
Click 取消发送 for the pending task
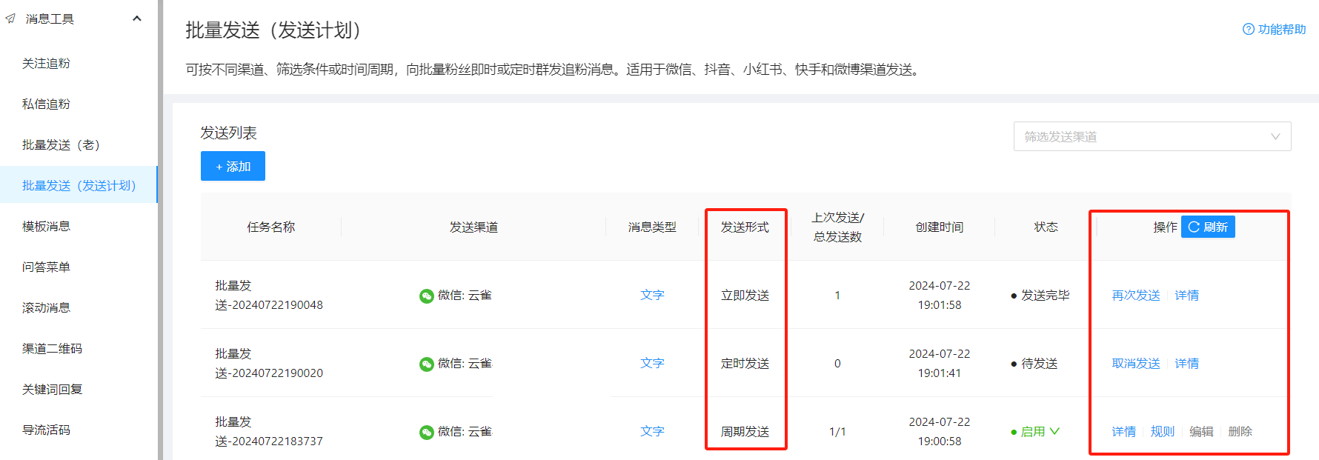click(x=1136, y=364)
